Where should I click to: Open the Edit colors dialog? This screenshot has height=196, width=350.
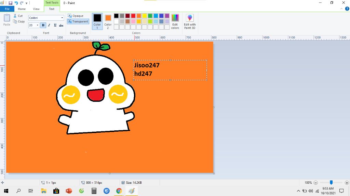coord(175,21)
